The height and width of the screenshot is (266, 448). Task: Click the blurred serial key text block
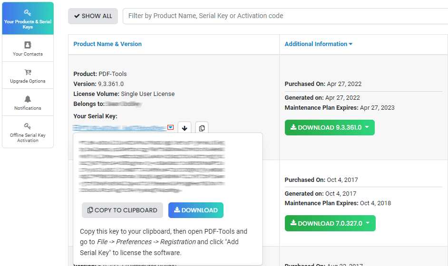pyautogui.click(x=152, y=166)
